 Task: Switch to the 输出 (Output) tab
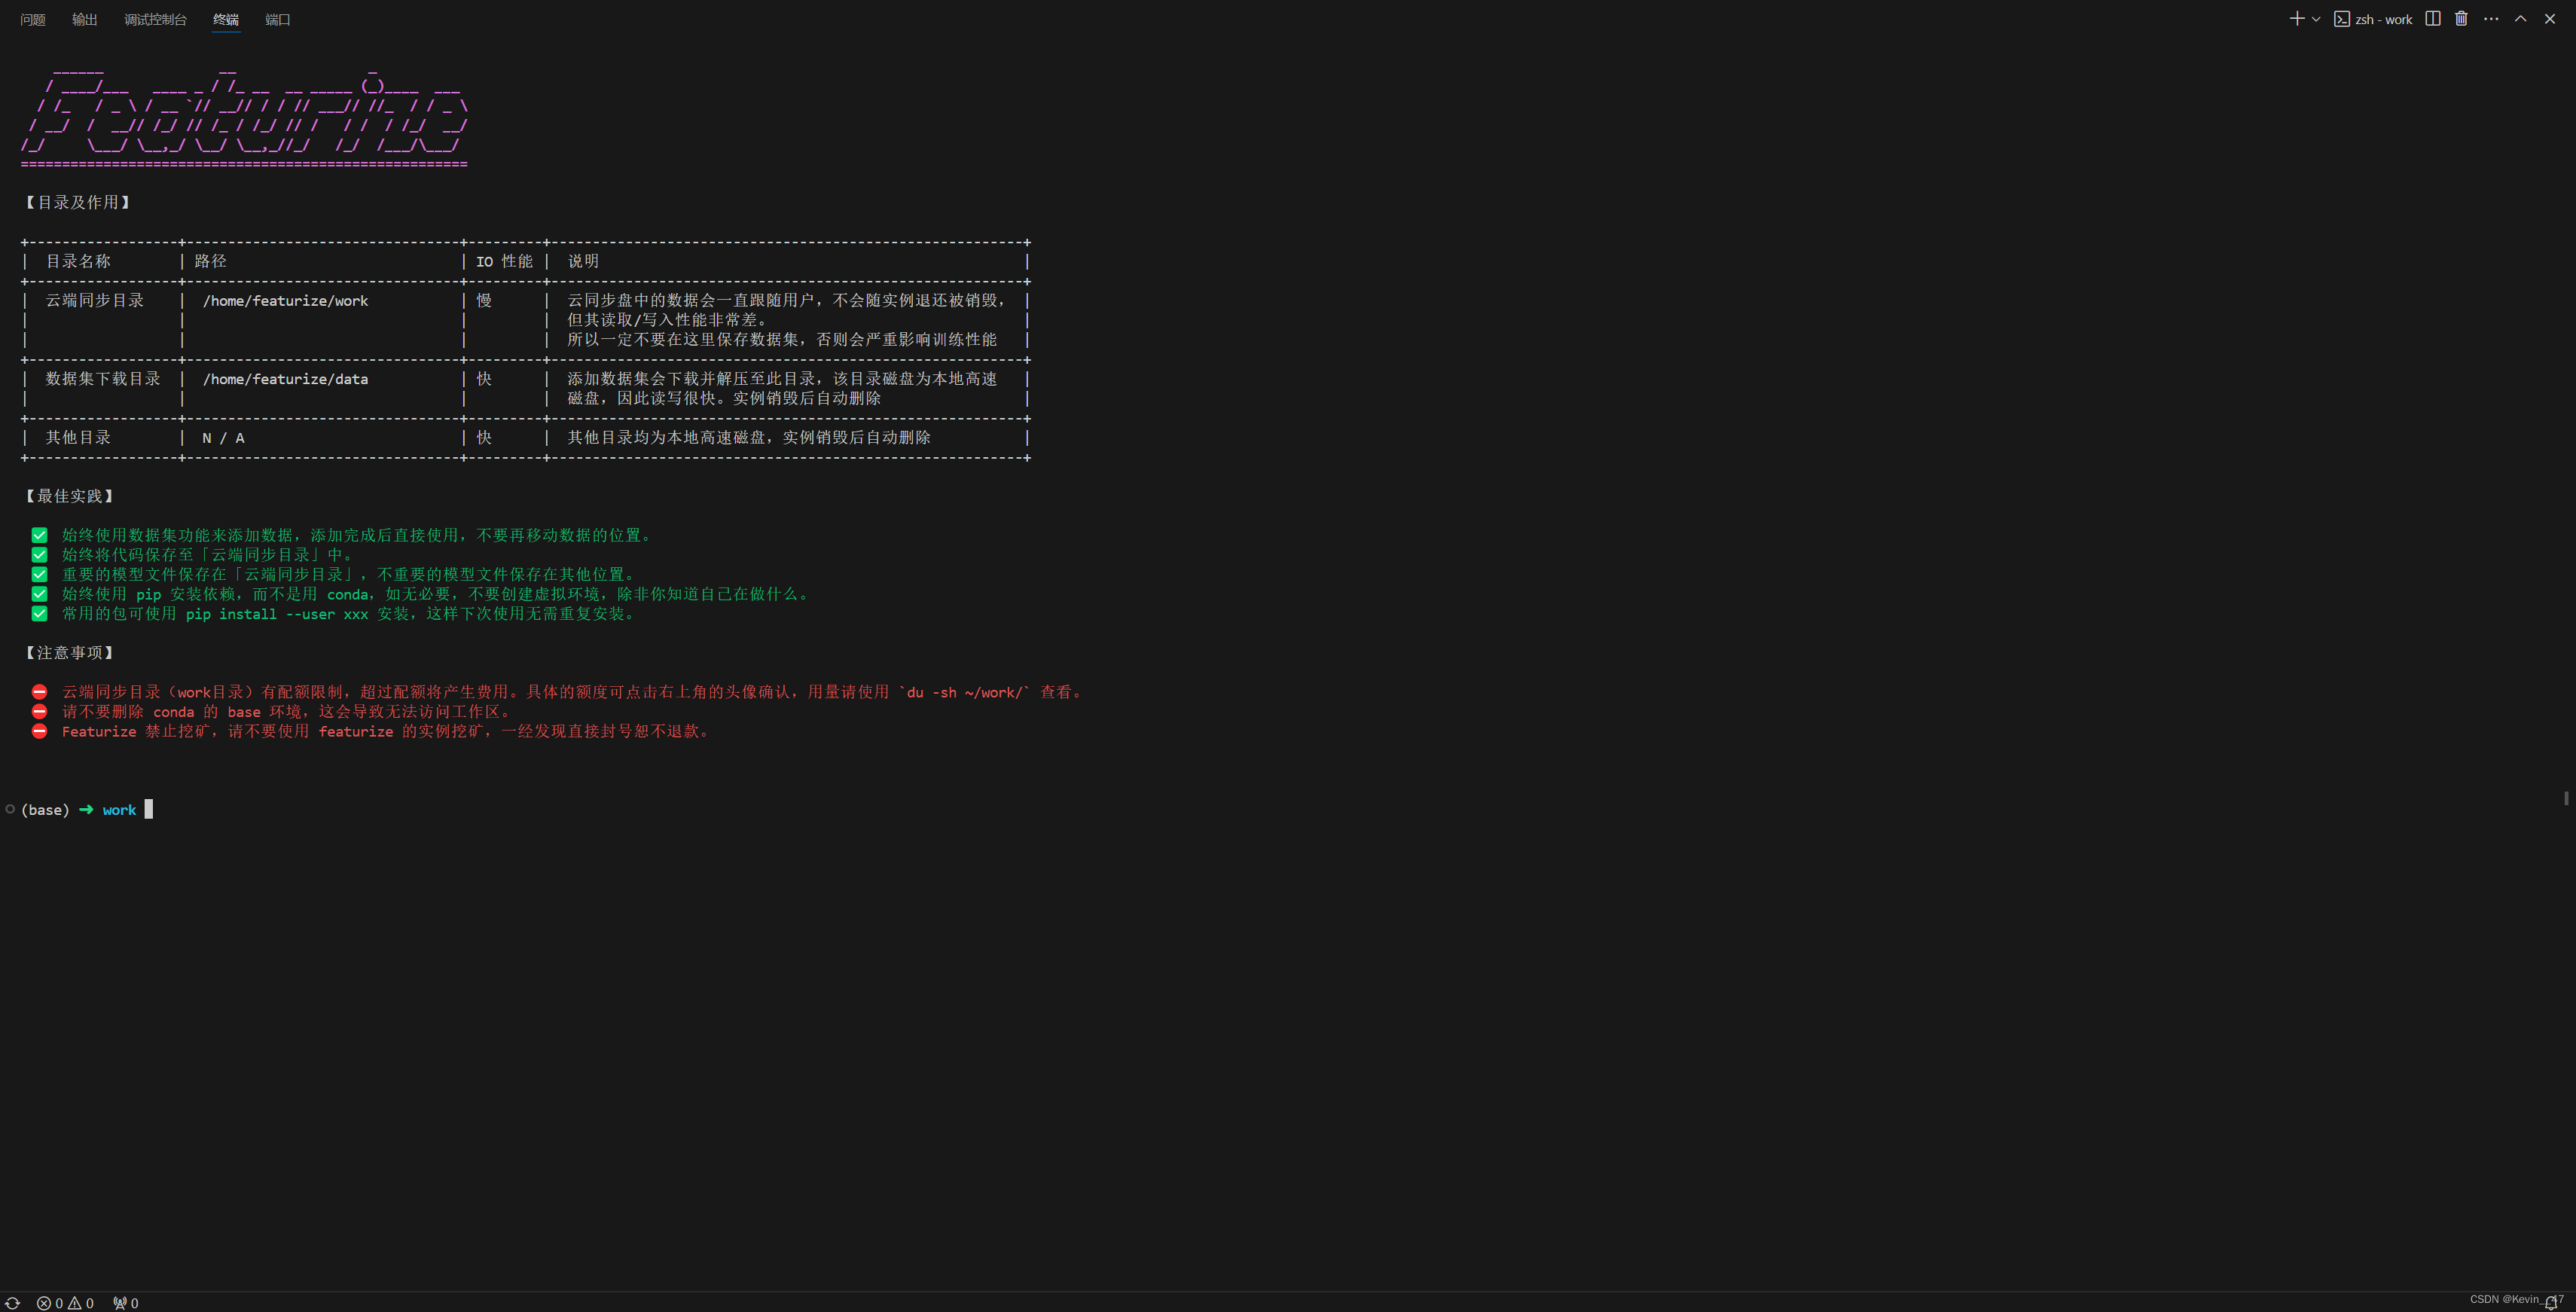click(x=85, y=20)
